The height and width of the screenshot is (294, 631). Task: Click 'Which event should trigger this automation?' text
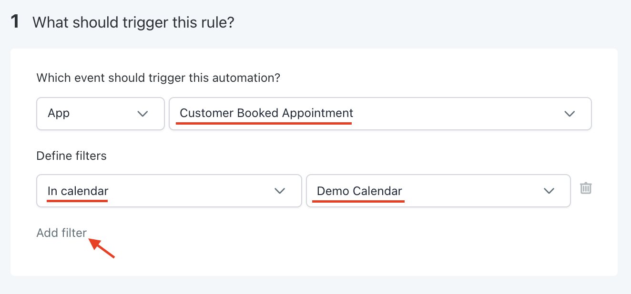click(158, 78)
